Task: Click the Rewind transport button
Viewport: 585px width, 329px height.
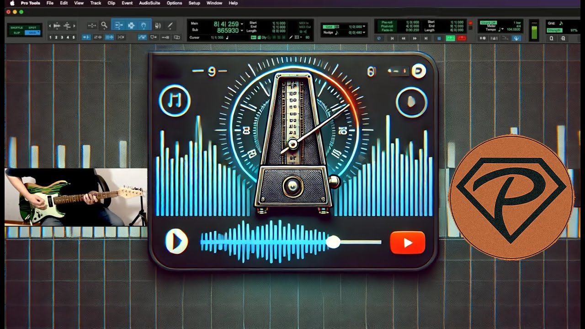Action: [404, 38]
